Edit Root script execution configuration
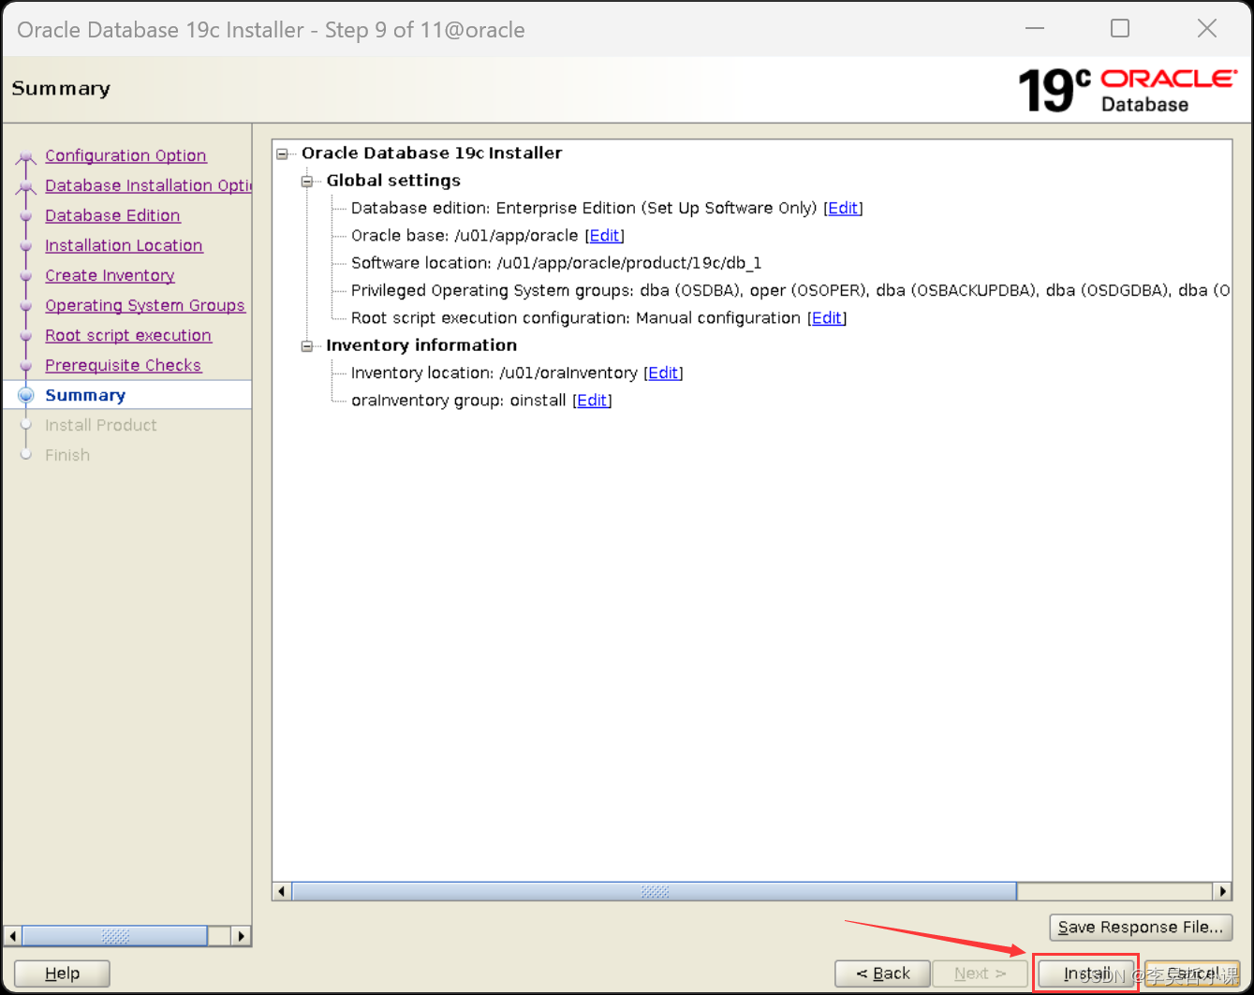 pyautogui.click(x=827, y=318)
